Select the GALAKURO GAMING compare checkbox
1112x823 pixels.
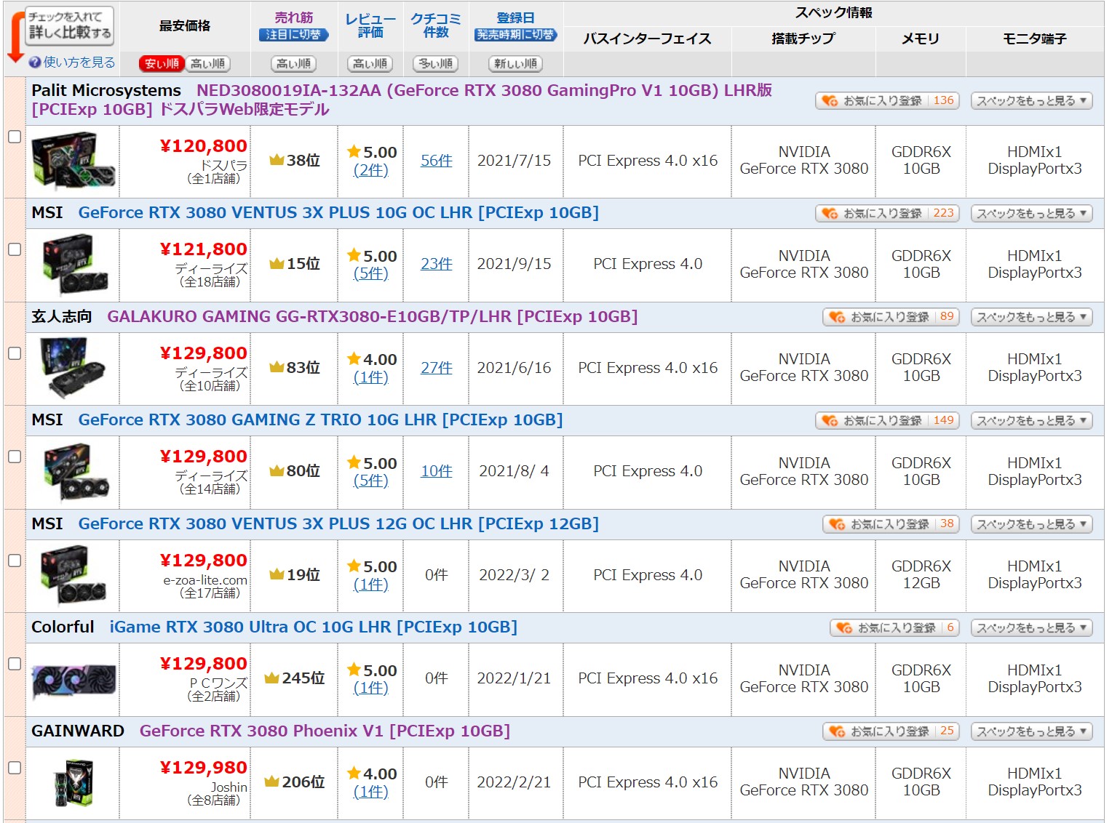coord(14,353)
